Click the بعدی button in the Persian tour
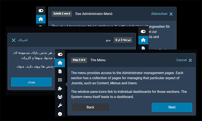 click(x=31, y=82)
